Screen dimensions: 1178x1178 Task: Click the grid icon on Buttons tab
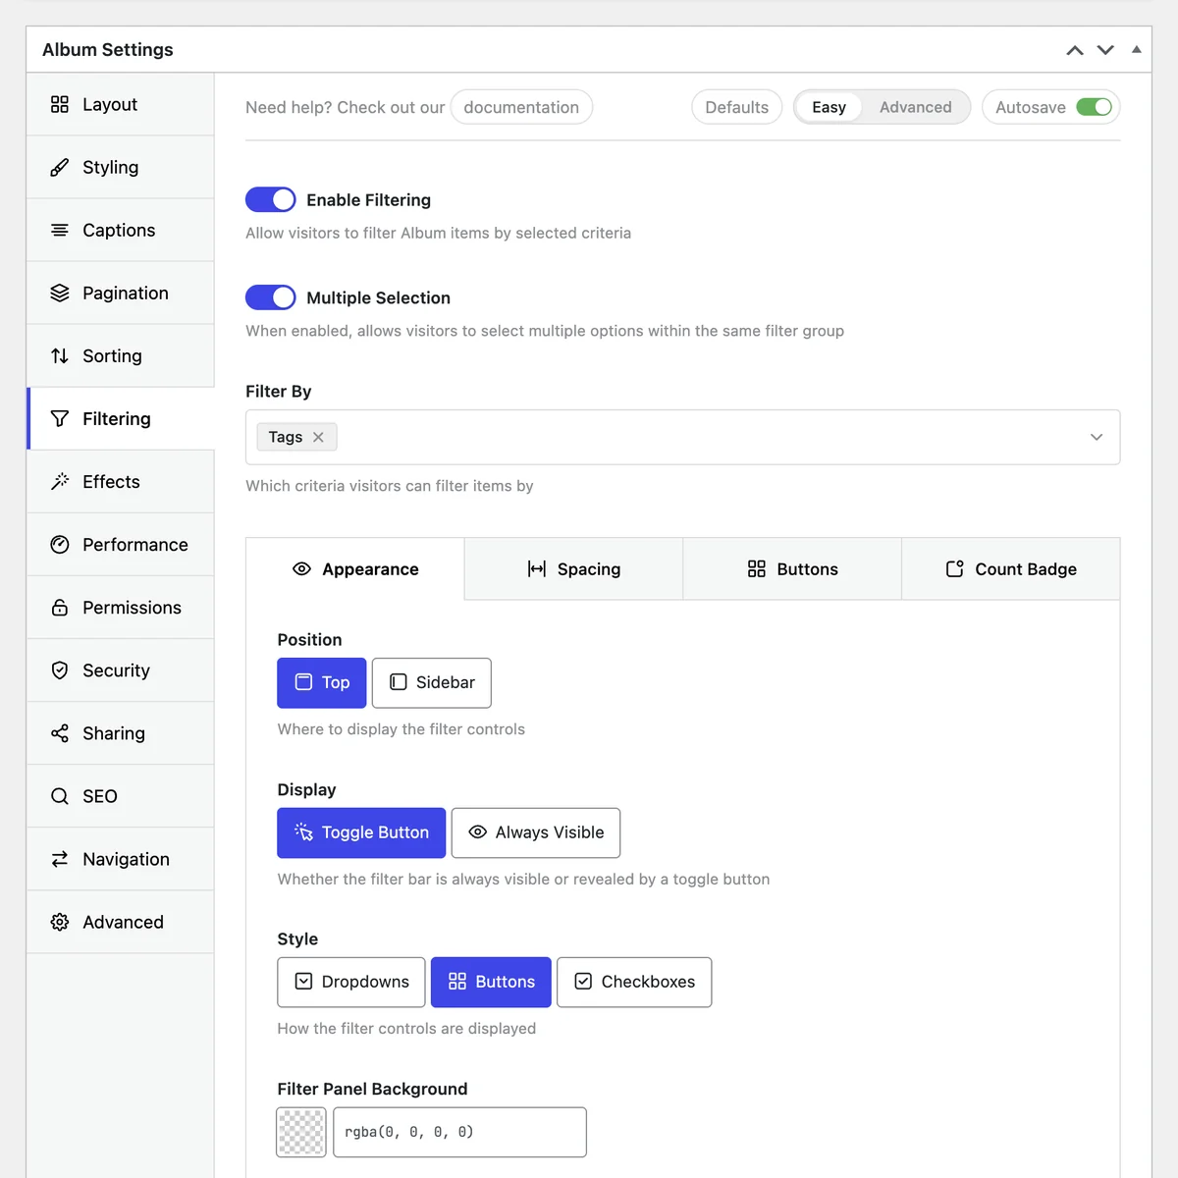pyautogui.click(x=757, y=568)
